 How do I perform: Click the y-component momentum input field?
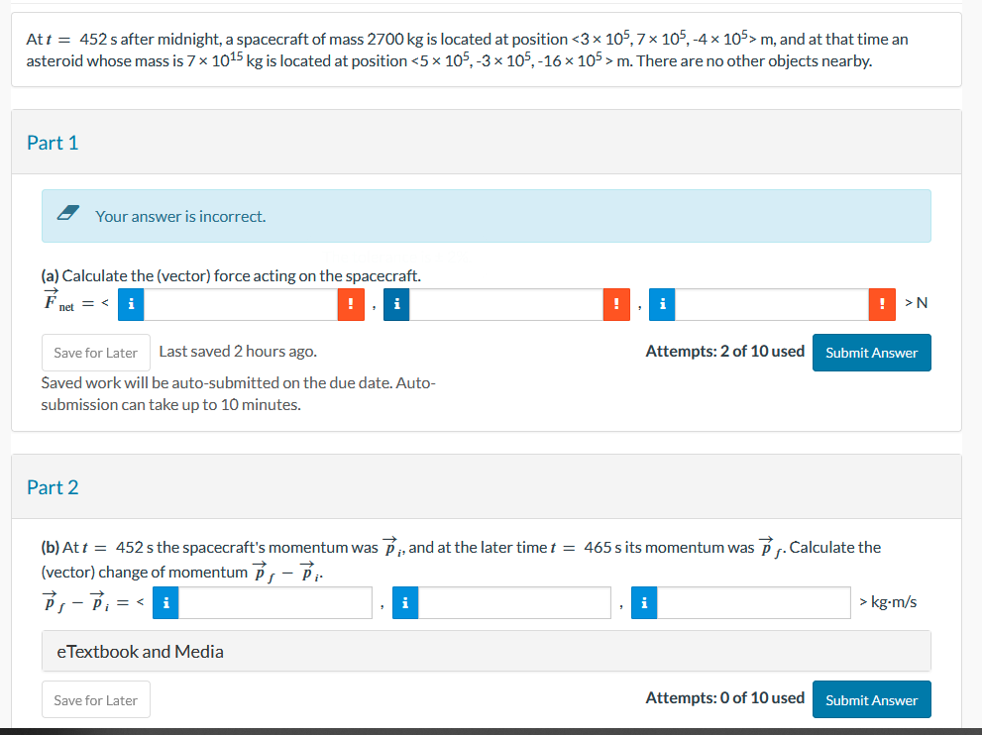(x=511, y=601)
